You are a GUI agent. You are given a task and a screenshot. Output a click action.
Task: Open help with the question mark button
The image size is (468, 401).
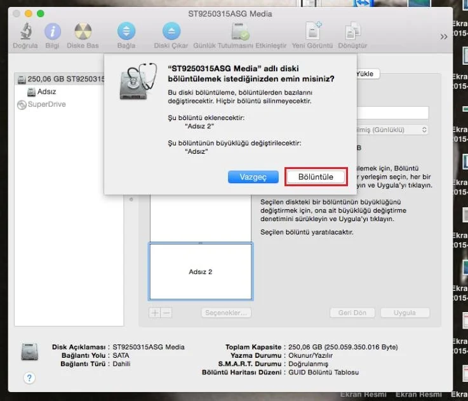[29, 377]
